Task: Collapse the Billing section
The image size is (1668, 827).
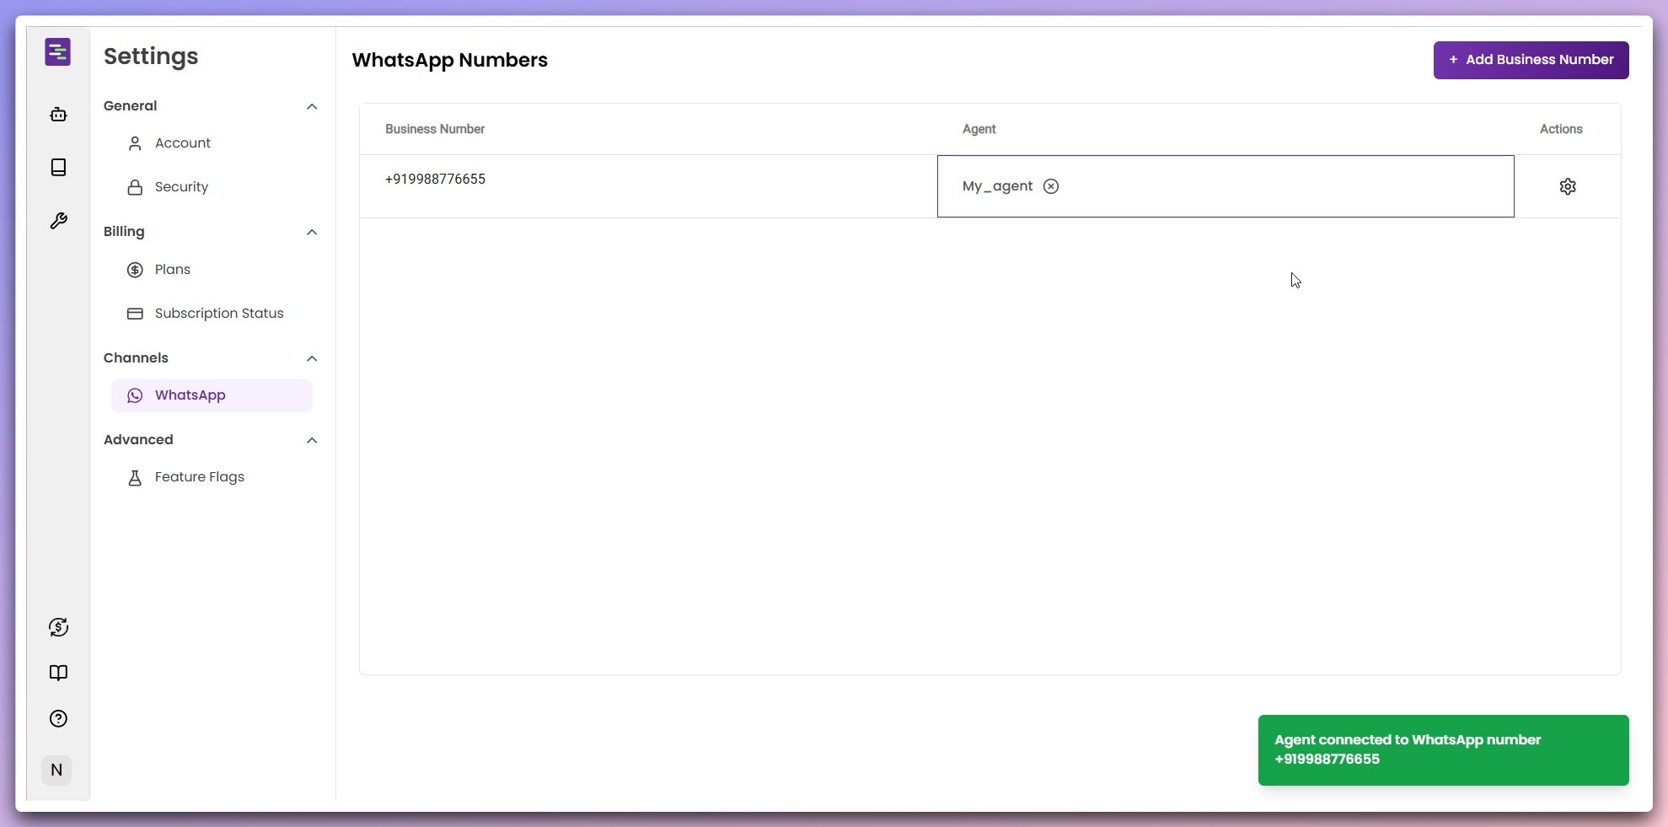Action: coord(312,232)
